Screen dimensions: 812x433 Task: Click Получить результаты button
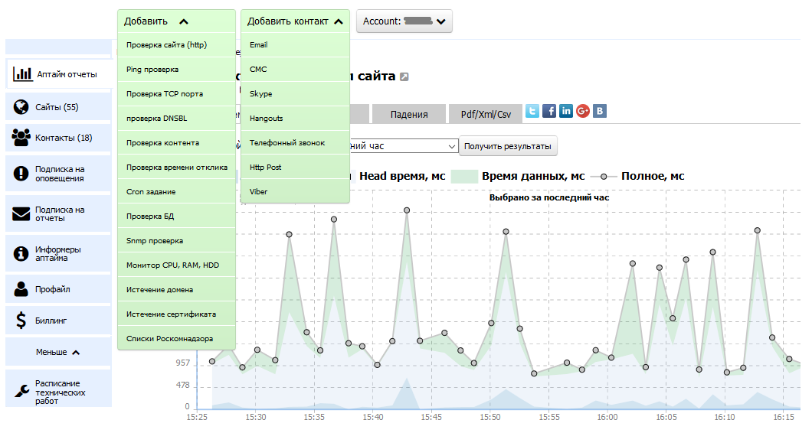click(x=508, y=146)
